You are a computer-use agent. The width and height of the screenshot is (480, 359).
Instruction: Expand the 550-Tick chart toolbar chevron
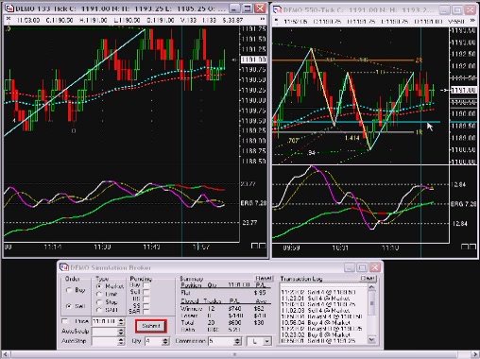click(472, 21)
